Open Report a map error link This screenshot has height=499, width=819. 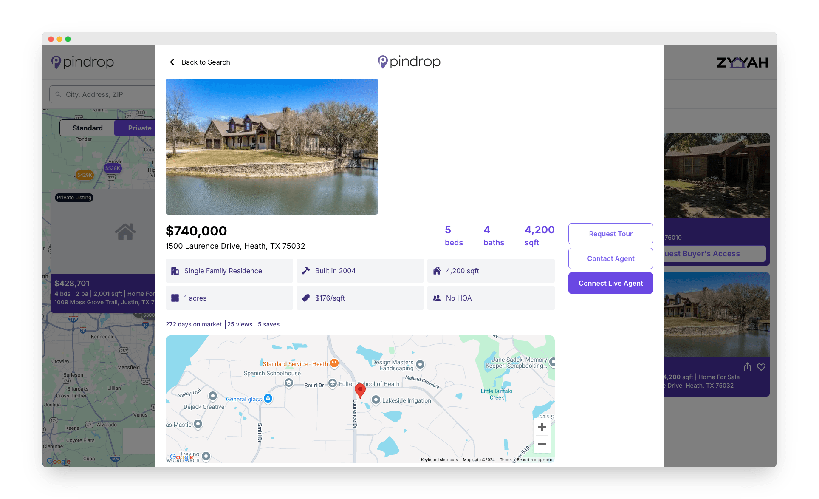tap(534, 459)
